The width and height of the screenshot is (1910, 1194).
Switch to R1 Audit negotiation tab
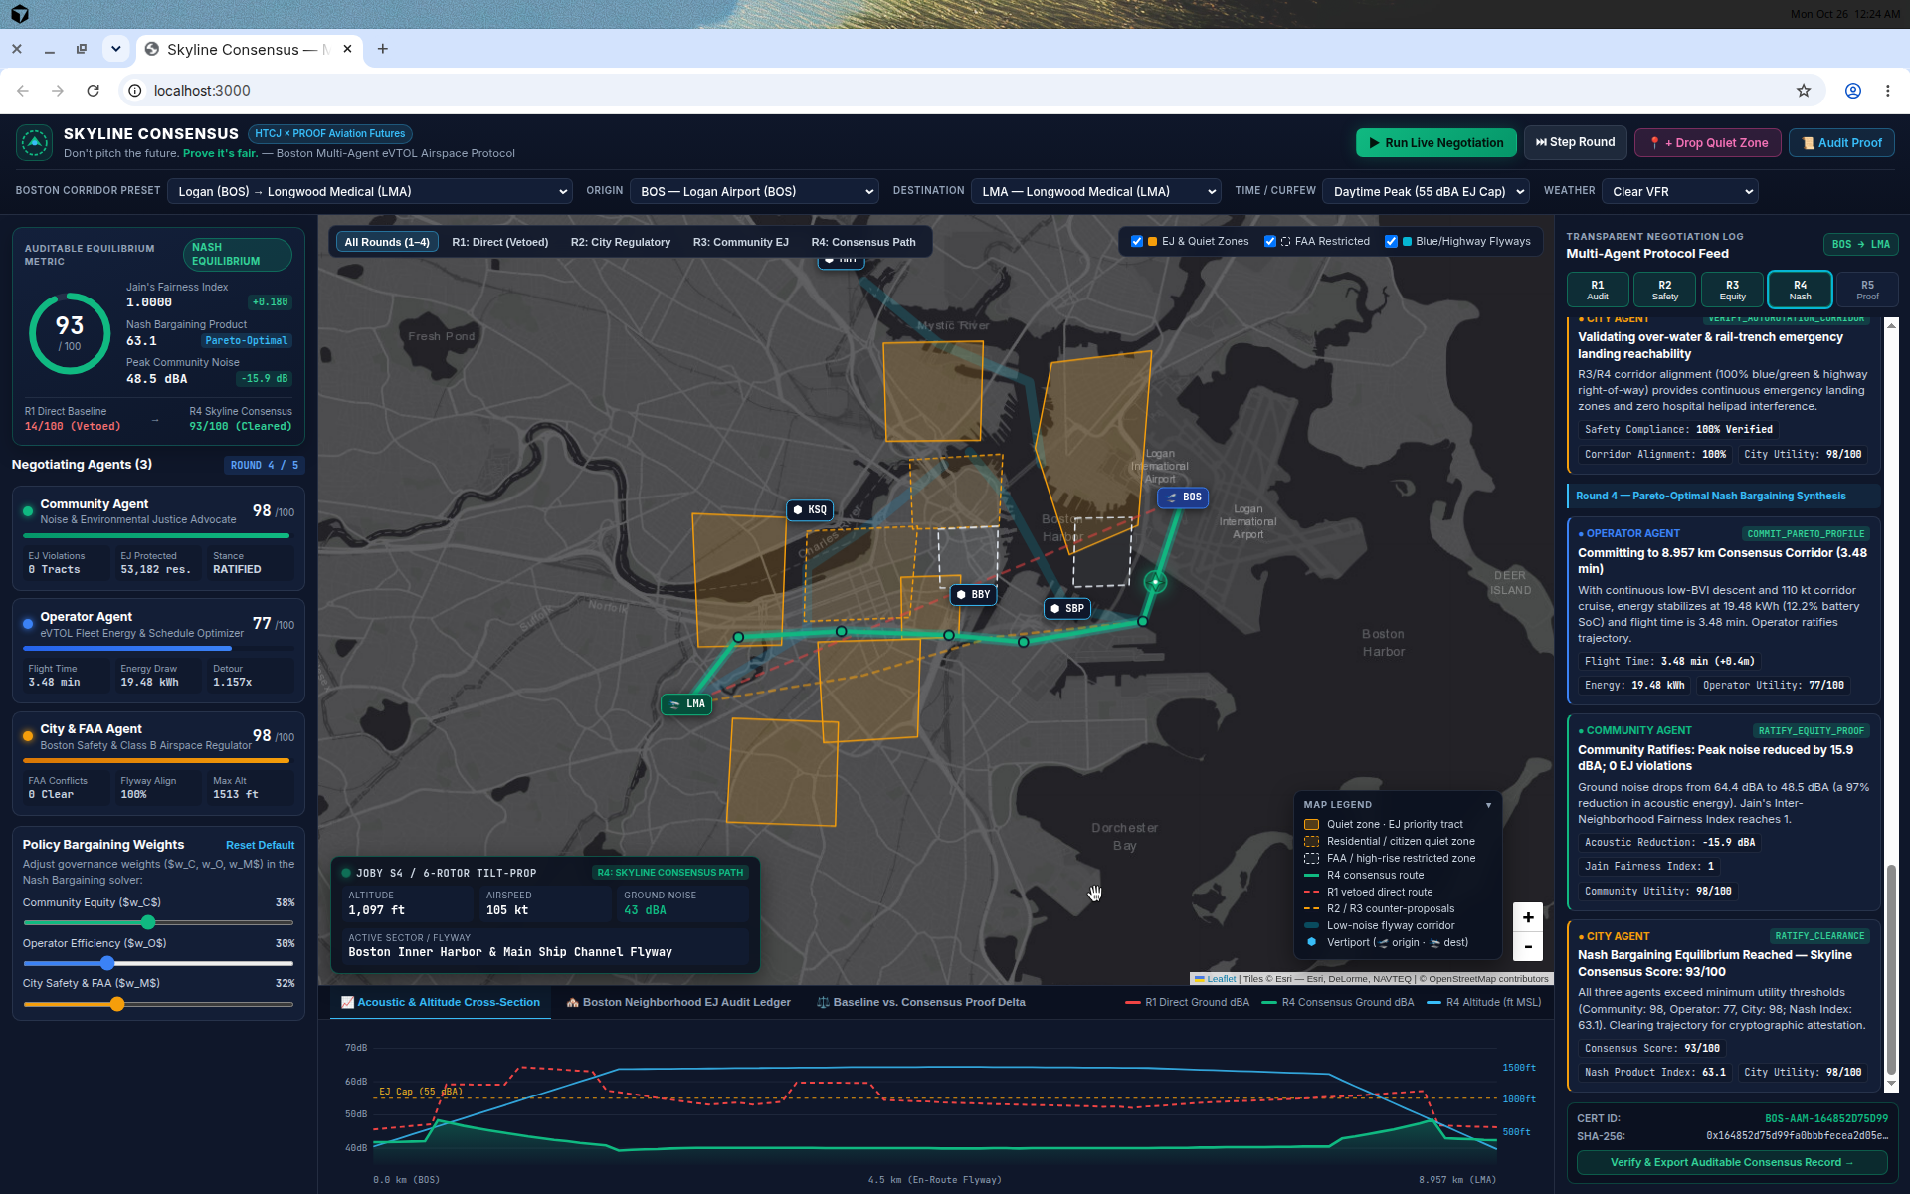(x=1598, y=290)
